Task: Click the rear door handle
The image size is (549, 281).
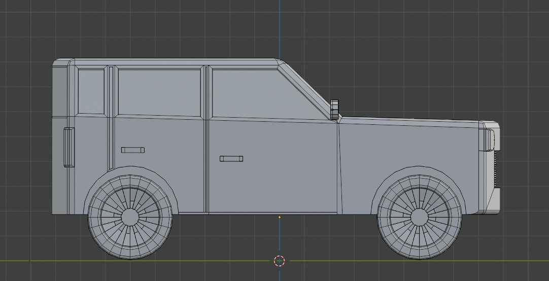Action: click(133, 150)
